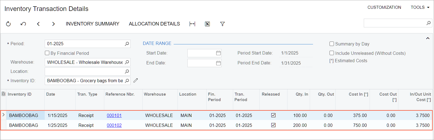434x140 pixels.
Task: Open the TOOLS dropdown menu
Action: pos(420,7)
